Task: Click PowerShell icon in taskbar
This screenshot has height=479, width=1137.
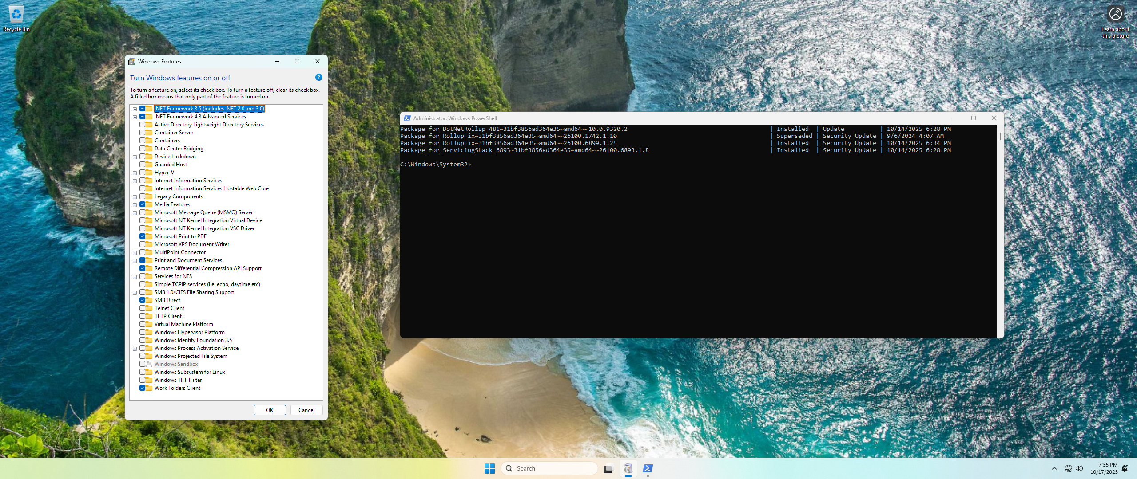Action: pyautogui.click(x=648, y=468)
